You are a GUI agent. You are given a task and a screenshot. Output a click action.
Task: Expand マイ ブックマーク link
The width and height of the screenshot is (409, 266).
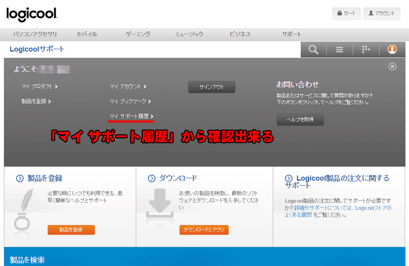click(x=130, y=102)
